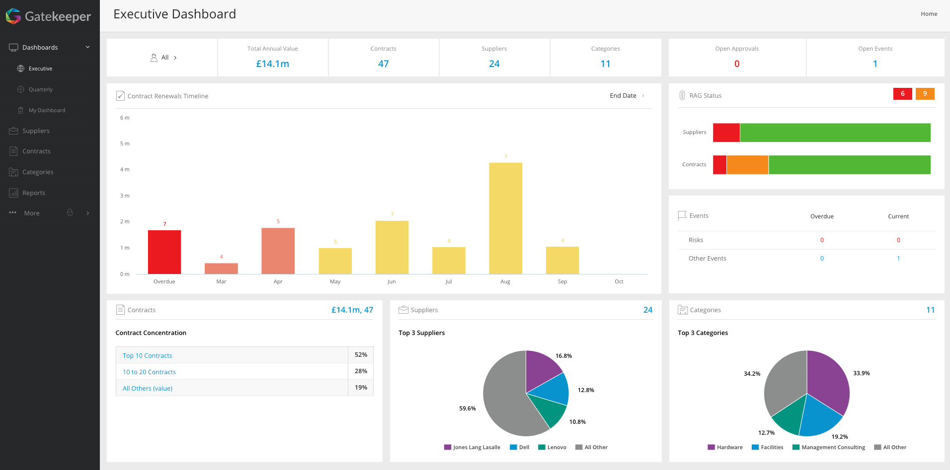This screenshot has height=470, width=950.
Task: Open Reports via its bar-chart icon
Action: coord(12,193)
